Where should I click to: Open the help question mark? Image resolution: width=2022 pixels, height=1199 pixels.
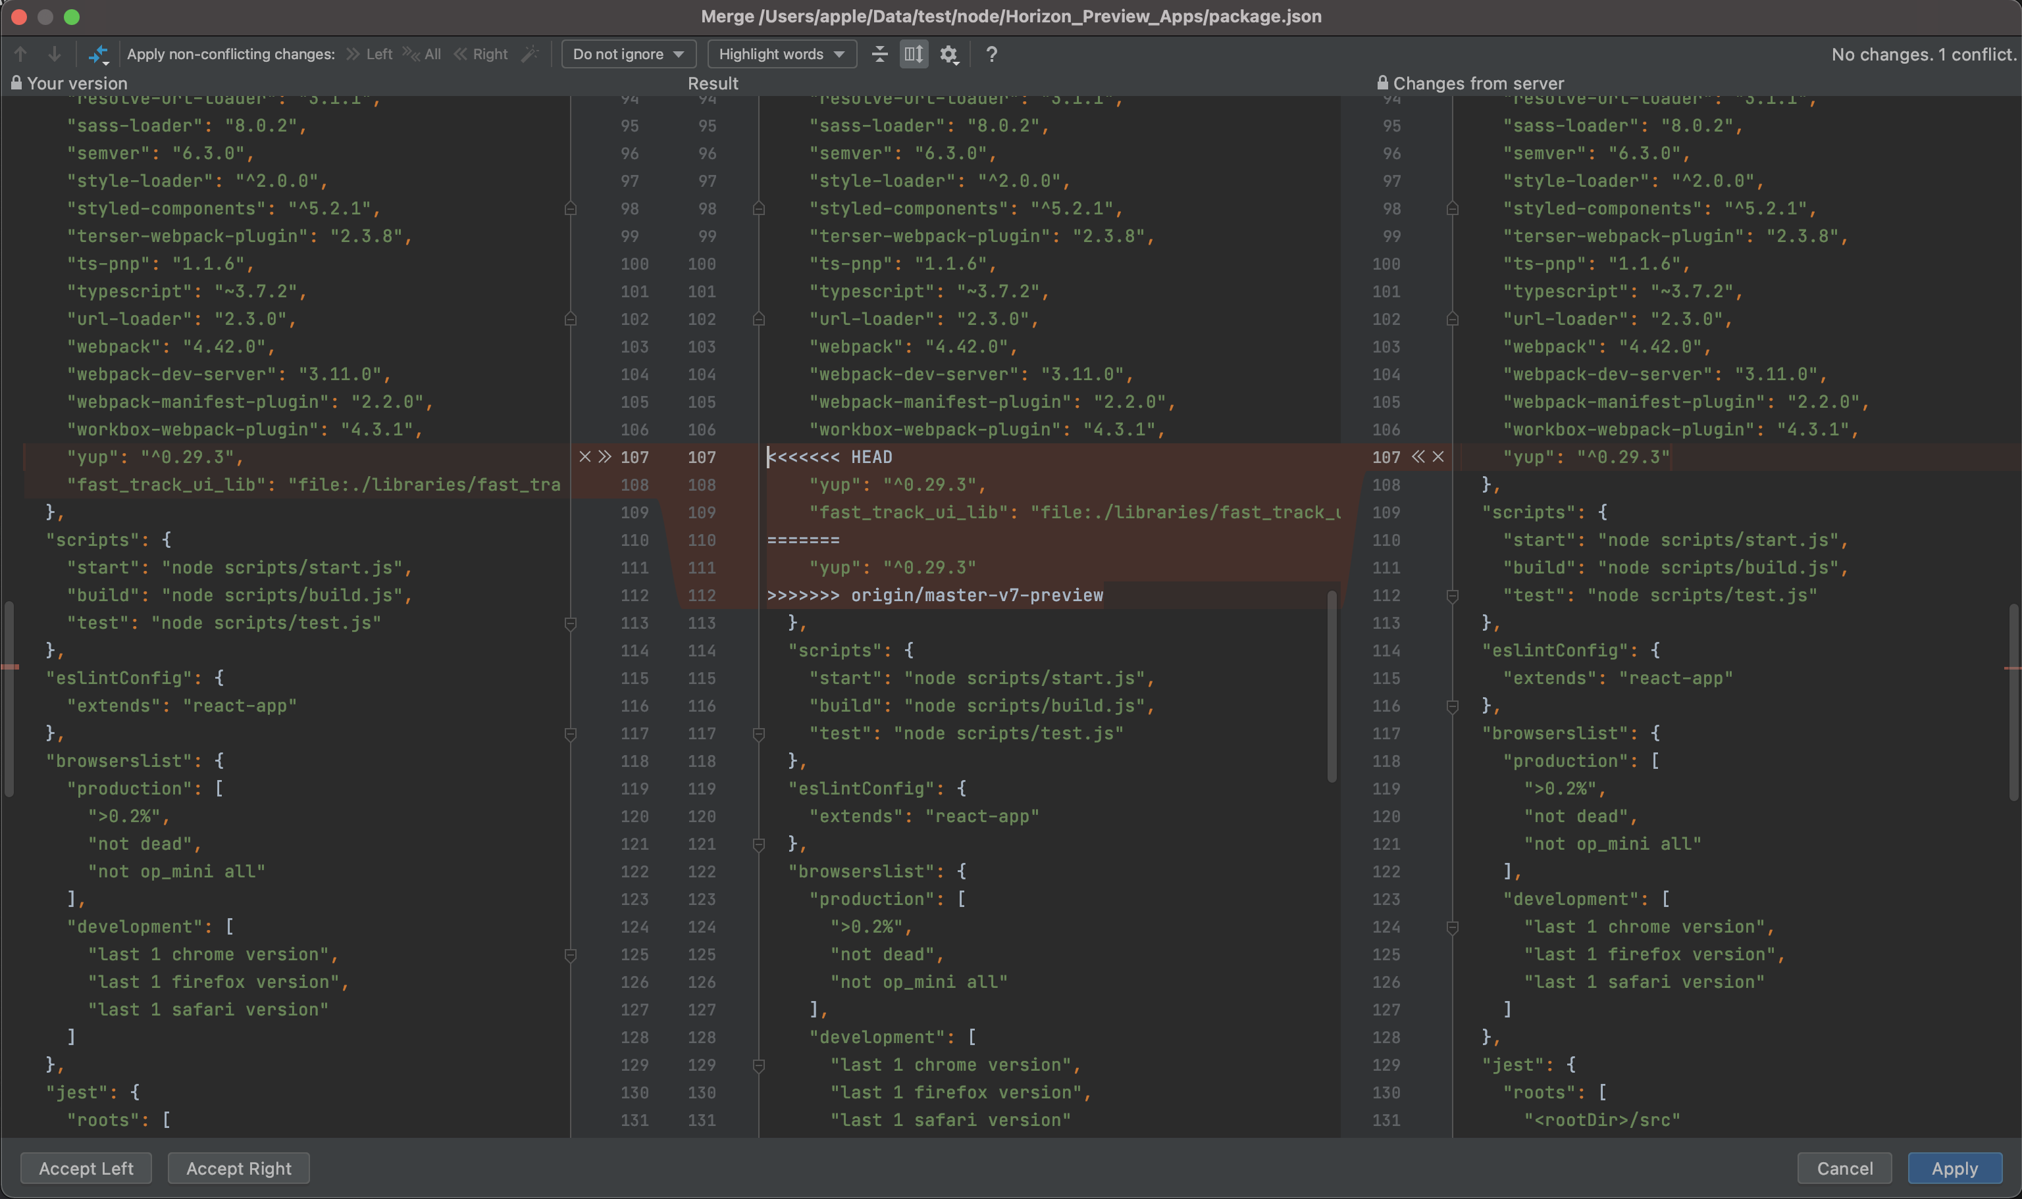991,54
